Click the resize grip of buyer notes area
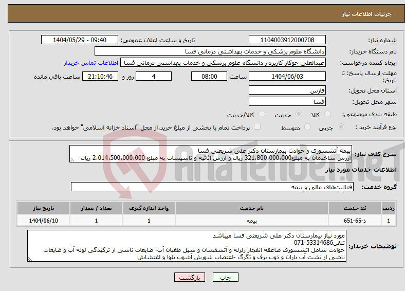 (30, 259)
